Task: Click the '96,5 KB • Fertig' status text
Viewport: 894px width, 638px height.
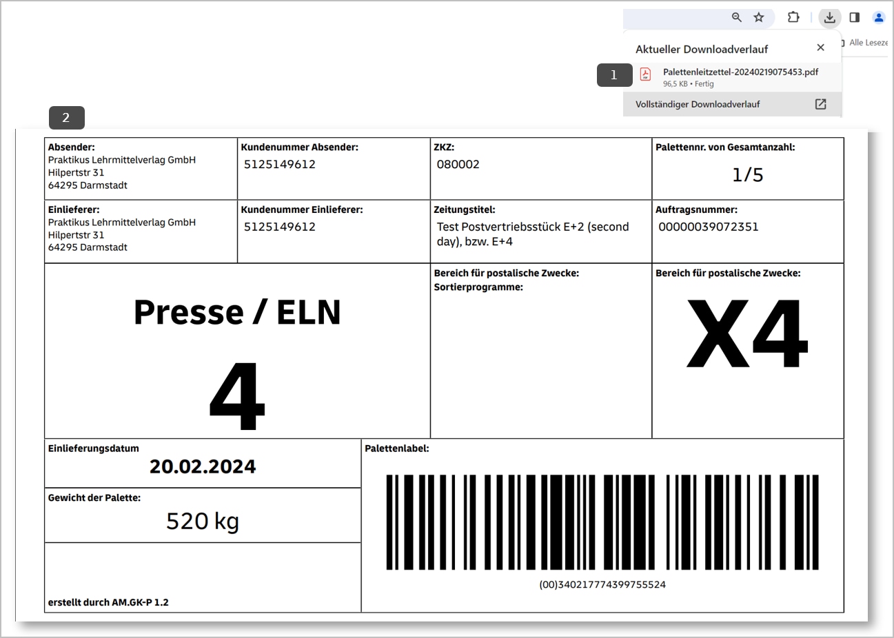Action: 689,84
